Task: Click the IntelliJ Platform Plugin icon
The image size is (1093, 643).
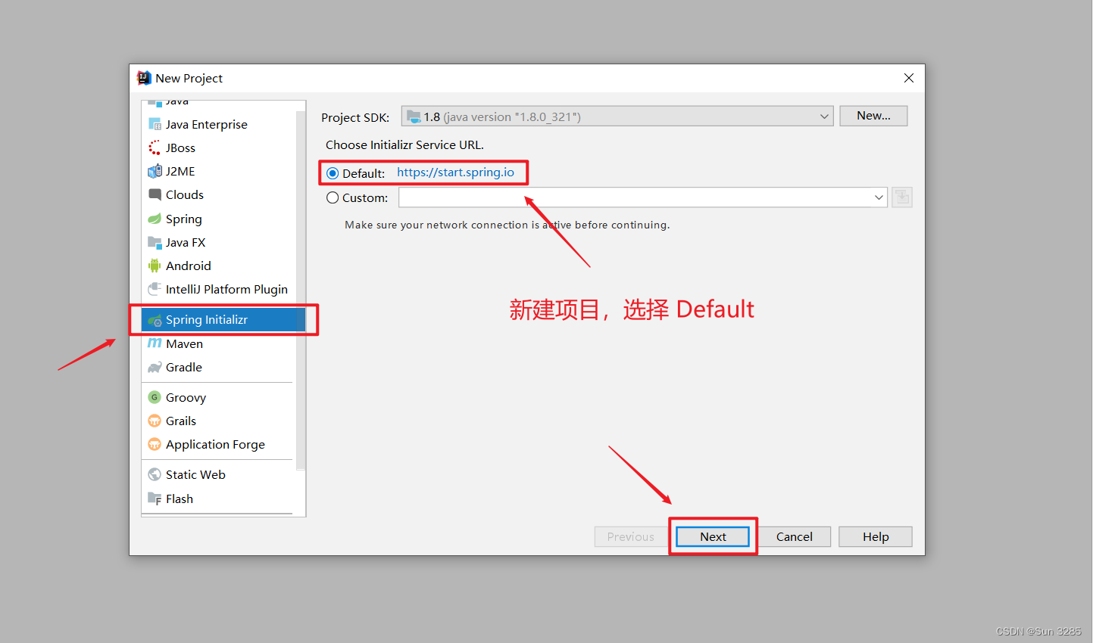Action: (x=155, y=289)
